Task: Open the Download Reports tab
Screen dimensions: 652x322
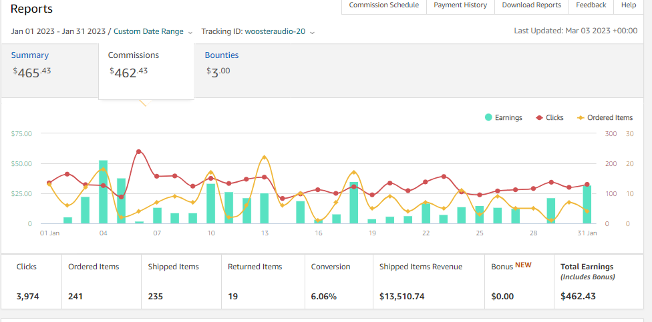Action: pos(531,5)
